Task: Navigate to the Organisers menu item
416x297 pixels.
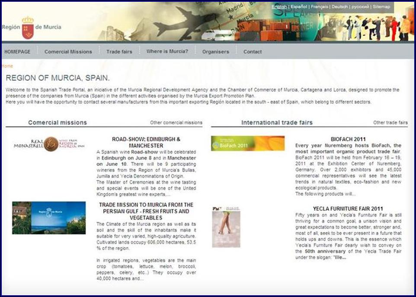Action: (215, 52)
